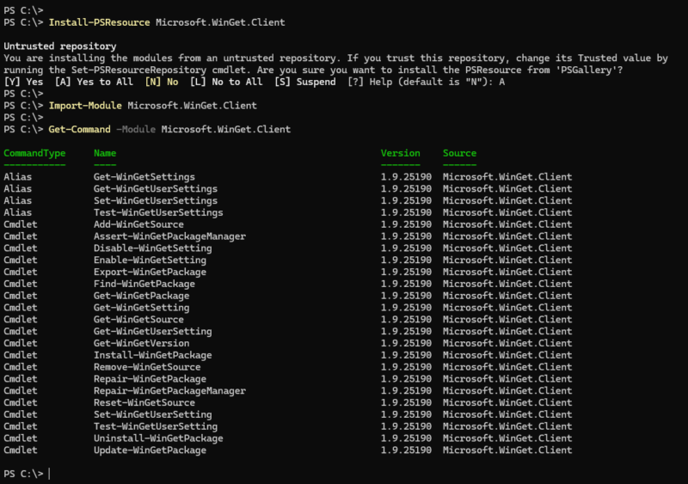Image resolution: width=688 pixels, height=484 pixels.
Task: Click the Get-WinGetSettings alias name
Action: (144, 177)
